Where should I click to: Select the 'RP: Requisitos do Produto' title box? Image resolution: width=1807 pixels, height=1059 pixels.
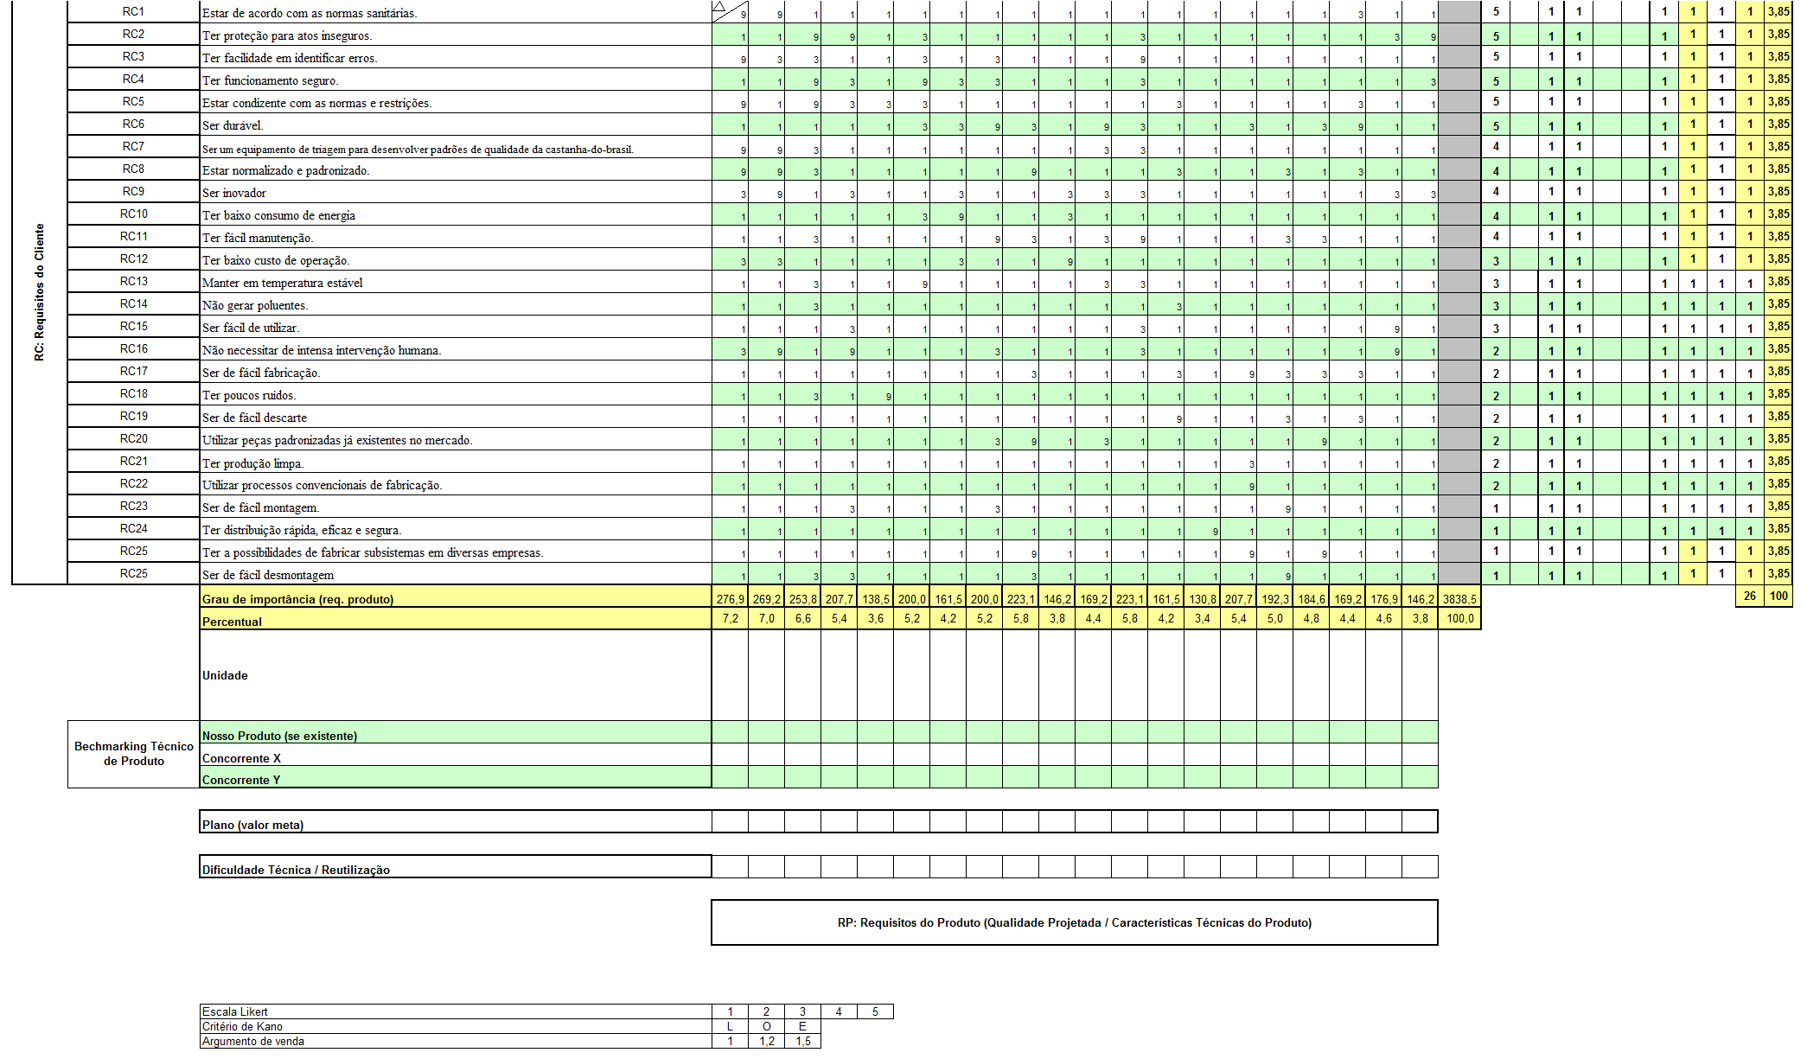pyautogui.click(x=1075, y=922)
